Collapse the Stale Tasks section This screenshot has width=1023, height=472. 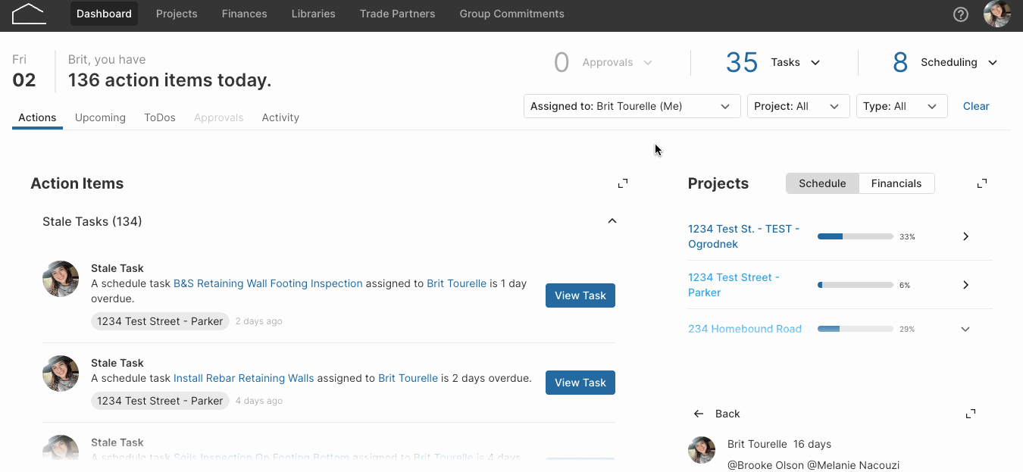click(x=612, y=221)
